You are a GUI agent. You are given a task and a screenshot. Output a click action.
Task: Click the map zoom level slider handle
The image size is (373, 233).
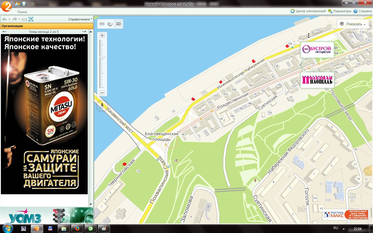pos(102,57)
